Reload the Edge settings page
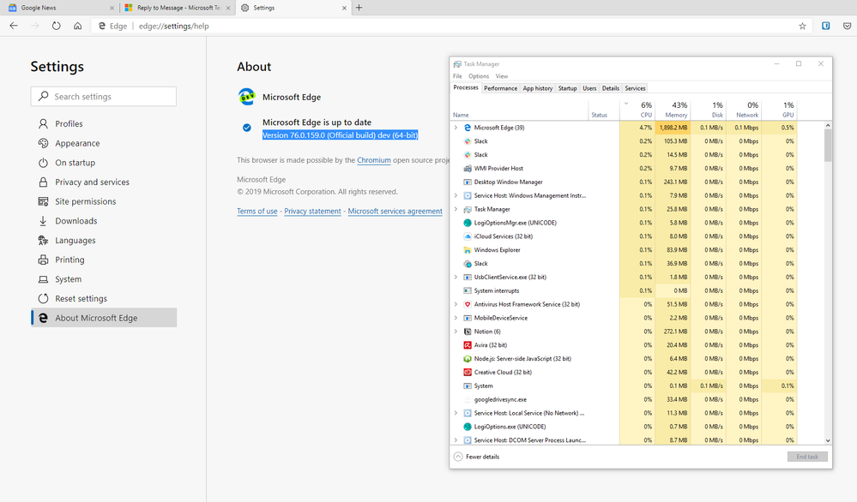 [57, 26]
